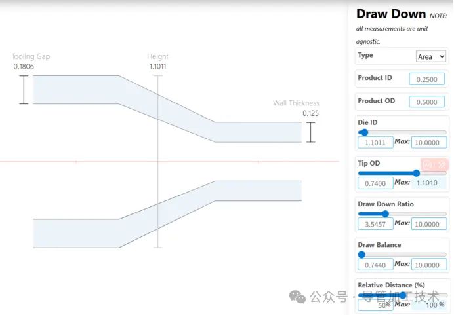Click the pink magic wand icon
This screenshot has height=315, width=454.
442,165
